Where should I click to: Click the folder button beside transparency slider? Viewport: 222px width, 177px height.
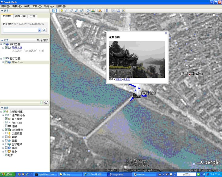click(x=46, y=102)
